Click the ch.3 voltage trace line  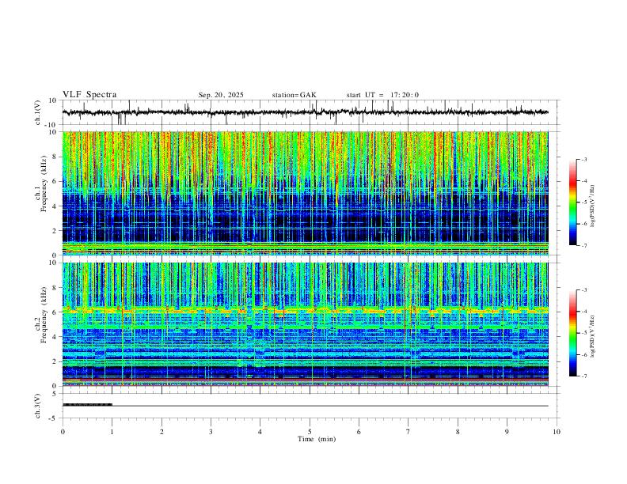point(305,406)
